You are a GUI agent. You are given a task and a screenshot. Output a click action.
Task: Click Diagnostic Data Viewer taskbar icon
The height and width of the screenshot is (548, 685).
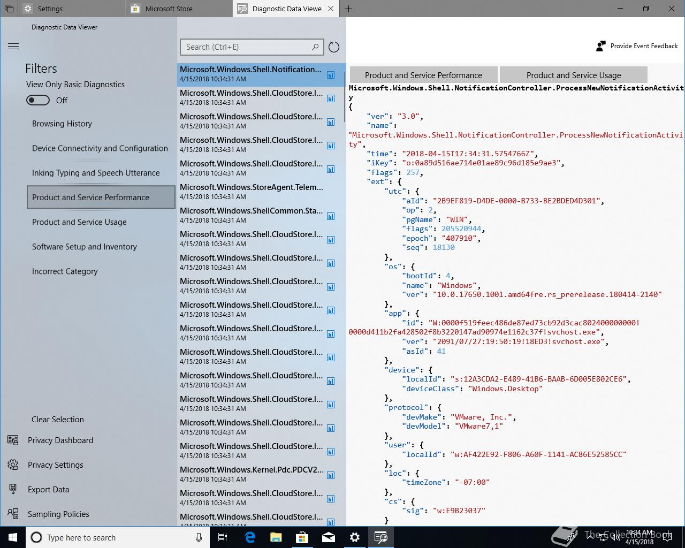pyautogui.click(x=381, y=537)
